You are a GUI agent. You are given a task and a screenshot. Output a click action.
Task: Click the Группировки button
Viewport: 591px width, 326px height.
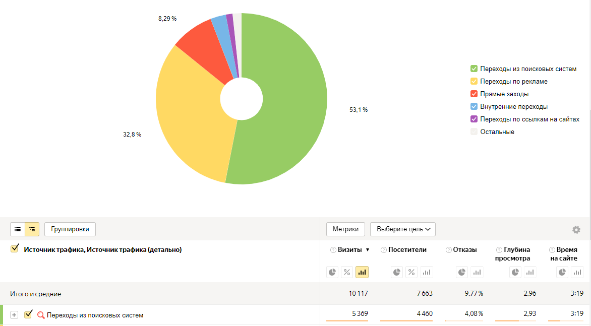[70, 229]
